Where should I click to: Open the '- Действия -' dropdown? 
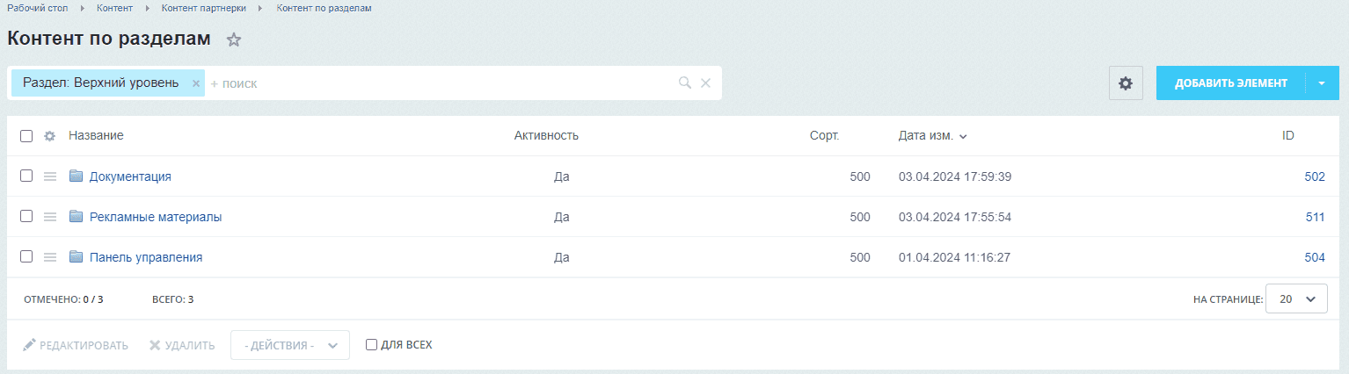290,345
